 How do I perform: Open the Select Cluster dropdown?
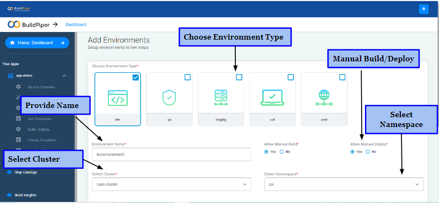coord(172,185)
